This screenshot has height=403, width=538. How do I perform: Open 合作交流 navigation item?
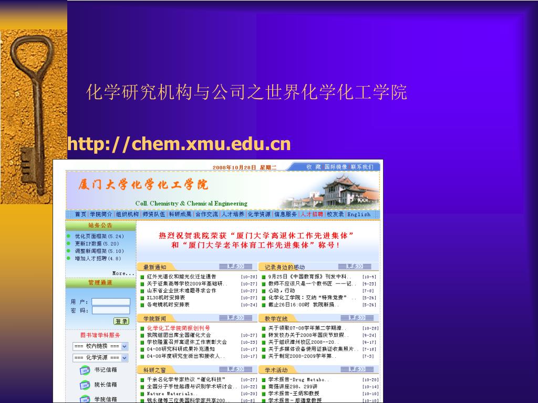(206, 215)
